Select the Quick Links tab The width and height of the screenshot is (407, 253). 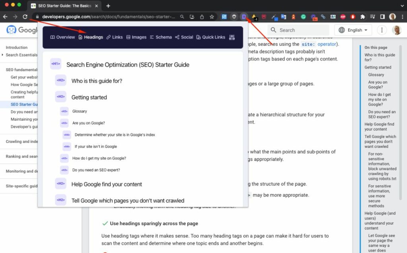click(x=211, y=37)
